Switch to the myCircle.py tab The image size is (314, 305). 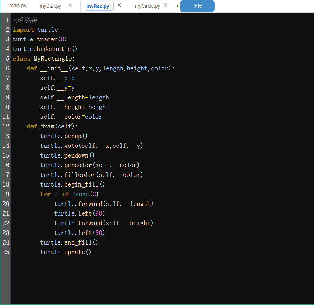point(148,6)
